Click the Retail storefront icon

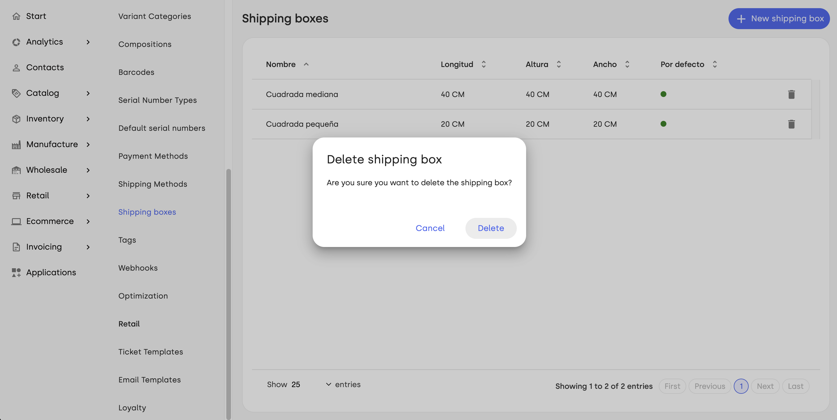tap(16, 196)
